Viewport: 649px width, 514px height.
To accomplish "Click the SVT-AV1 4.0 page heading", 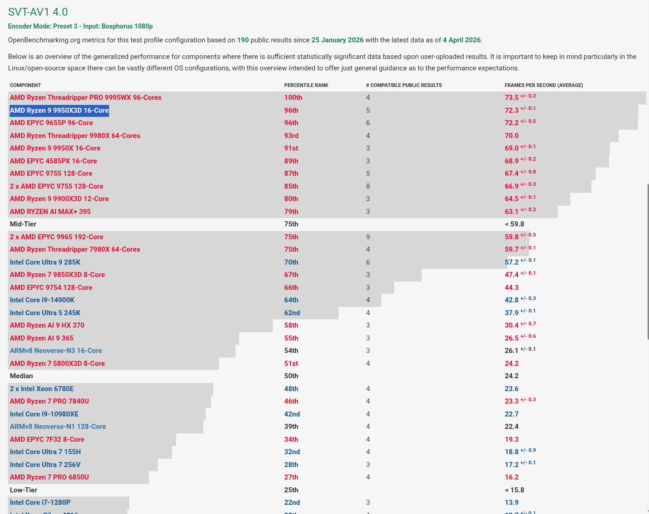I will click(38, 12).
